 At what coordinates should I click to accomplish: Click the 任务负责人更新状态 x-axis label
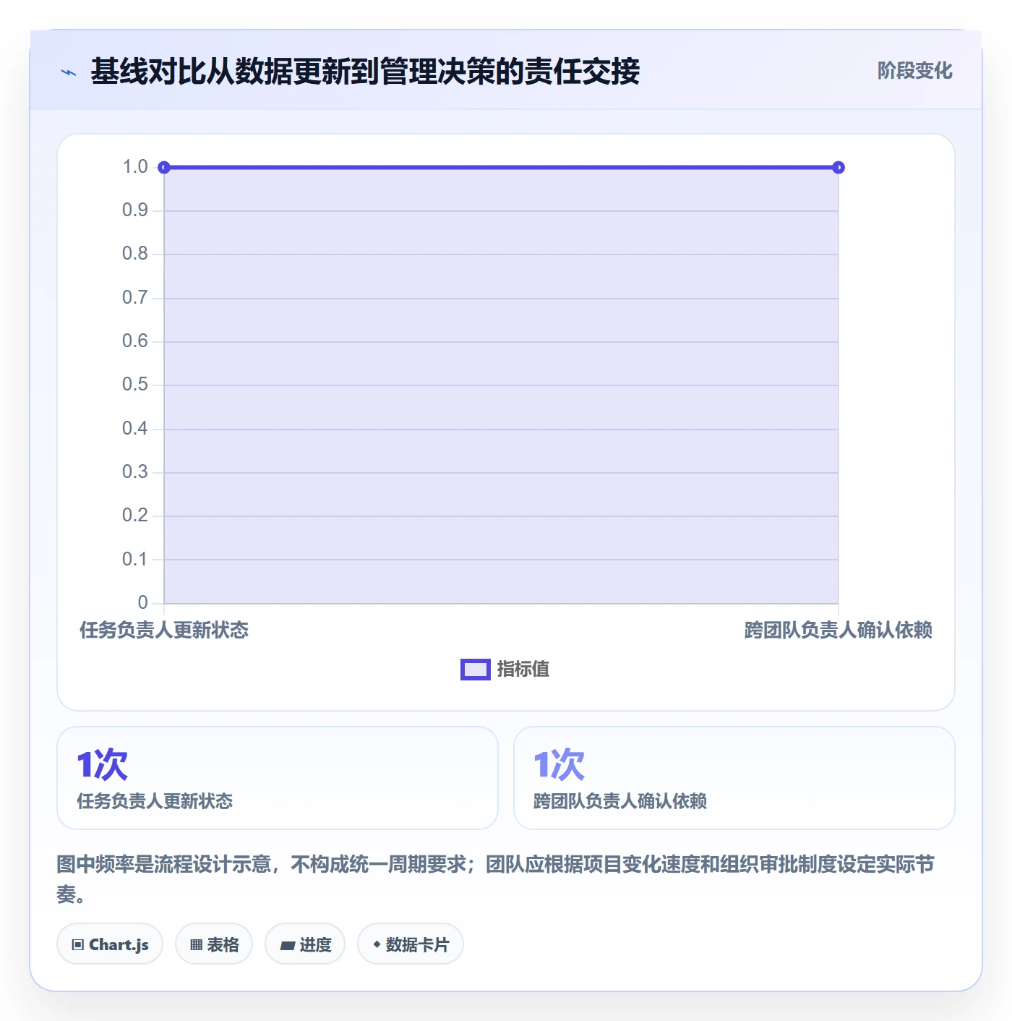164,631
